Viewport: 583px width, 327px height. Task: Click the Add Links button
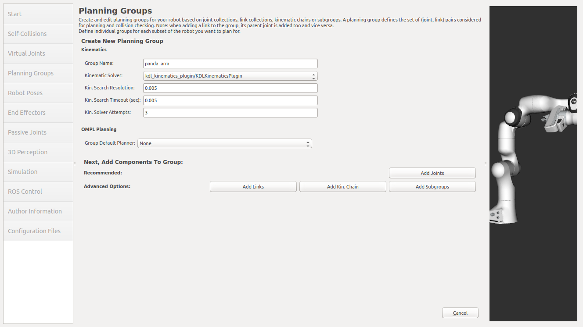pyautogui.click(x=253, y=186)
